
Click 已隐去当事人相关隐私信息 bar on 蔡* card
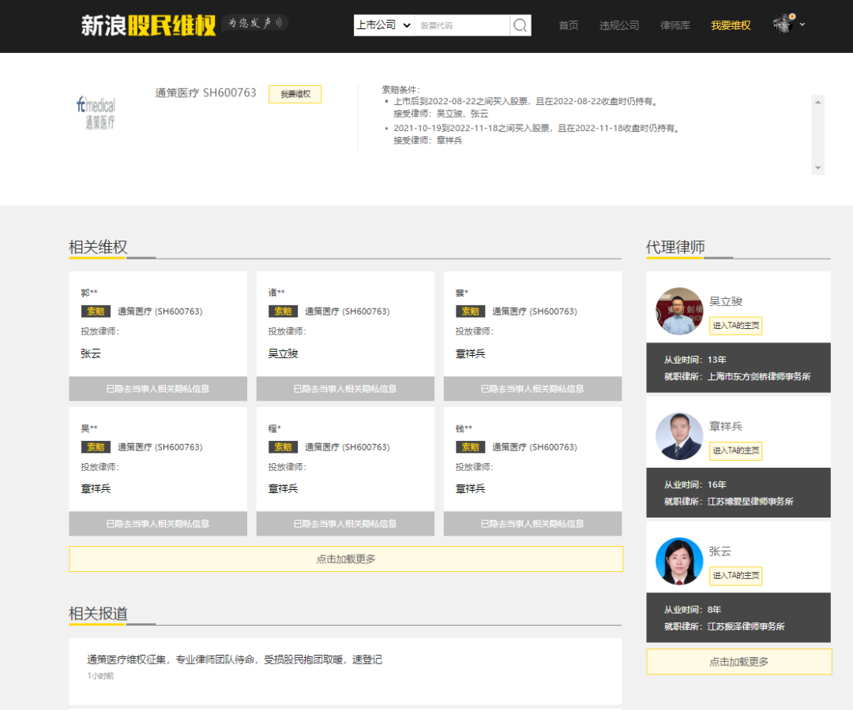pyautogui.click(x=532, y=388)
